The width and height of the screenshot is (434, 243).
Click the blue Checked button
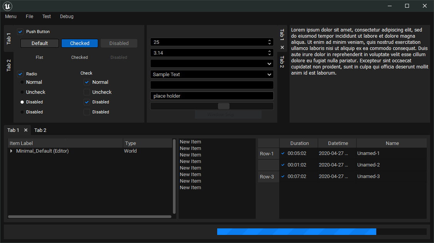pyautogui.click(x=80, y=43)
